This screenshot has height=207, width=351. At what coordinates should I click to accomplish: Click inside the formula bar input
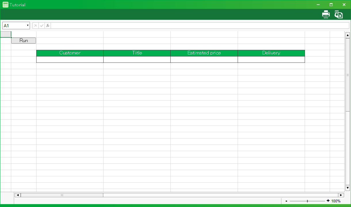[x=200, y=26]
